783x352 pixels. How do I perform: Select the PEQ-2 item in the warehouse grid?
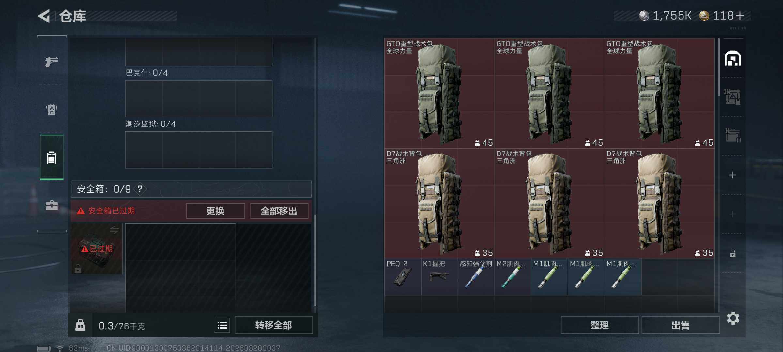pyautogui.click(x=403, y=277)
